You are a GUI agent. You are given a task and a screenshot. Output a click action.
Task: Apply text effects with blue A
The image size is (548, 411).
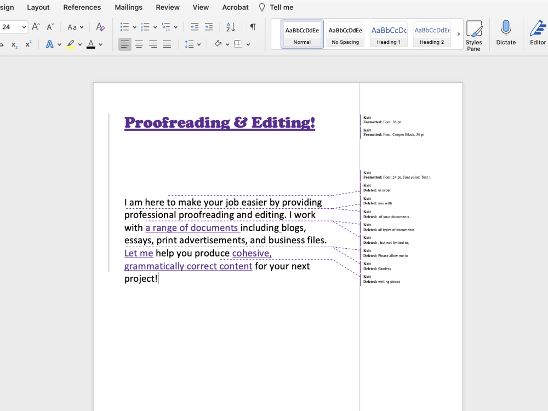coord(50,44)
